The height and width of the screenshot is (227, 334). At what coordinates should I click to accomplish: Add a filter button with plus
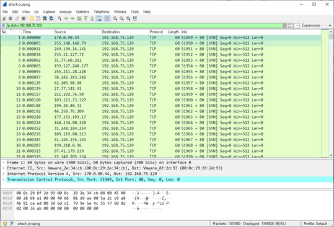pyautogui.click(x=330, y=25)
